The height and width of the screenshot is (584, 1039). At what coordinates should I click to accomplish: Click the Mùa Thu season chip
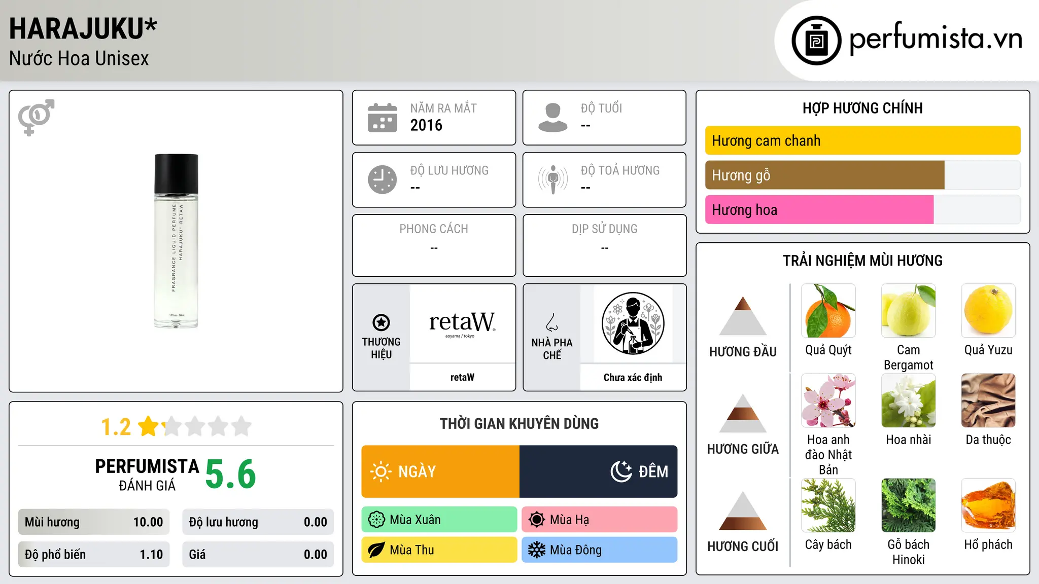pos(439,550)
